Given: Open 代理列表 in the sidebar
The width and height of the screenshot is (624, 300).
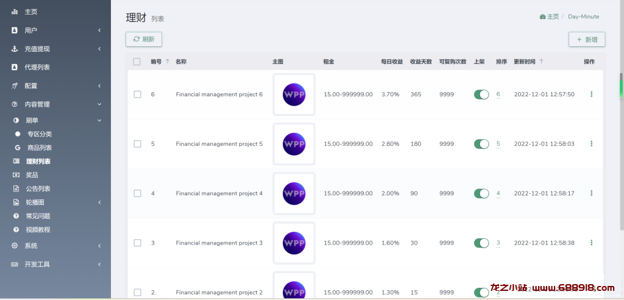Looking at the screenshot, I should tap(37, 67).
